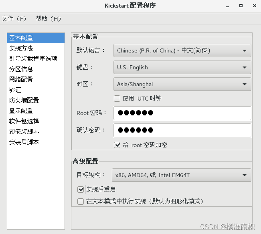Focus the Root 密码 input field
This screenshot has width=261, height=234.
[182, 113]
